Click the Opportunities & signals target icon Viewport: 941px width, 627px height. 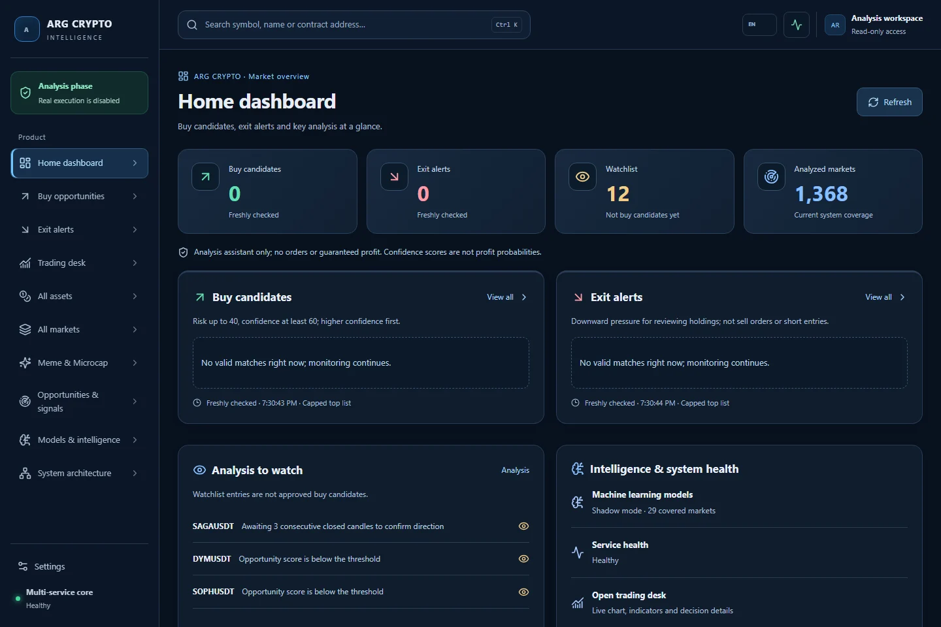[25, 402]
